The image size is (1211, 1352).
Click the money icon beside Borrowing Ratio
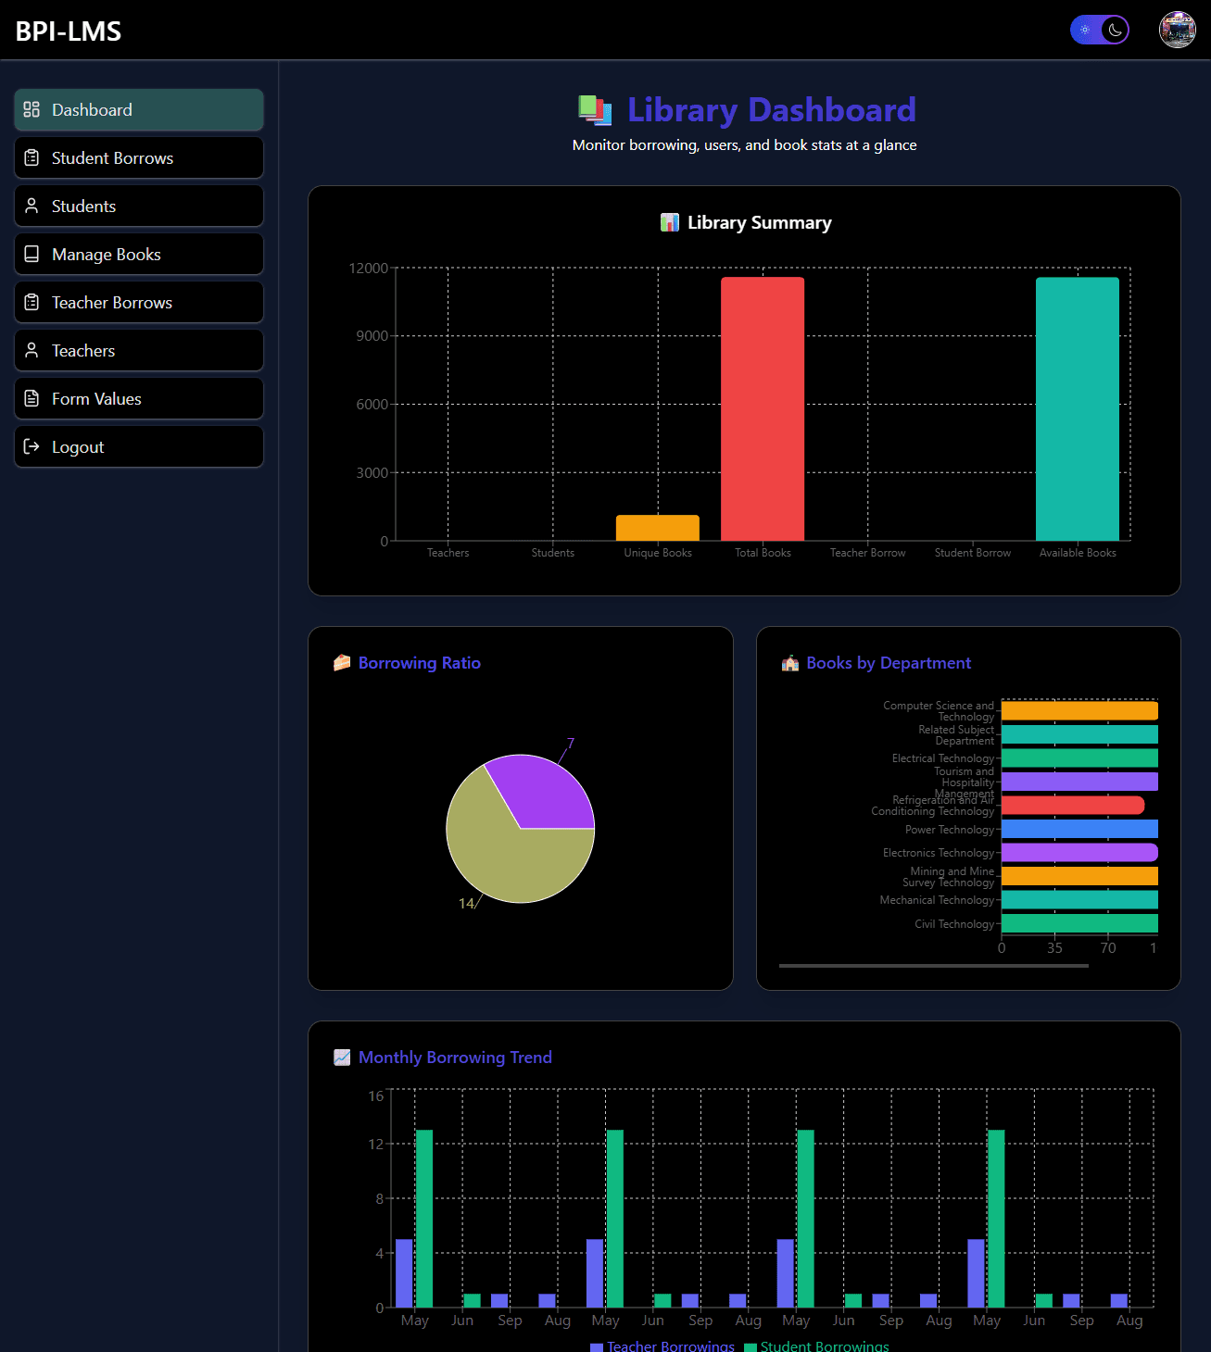tap(341, 662)
